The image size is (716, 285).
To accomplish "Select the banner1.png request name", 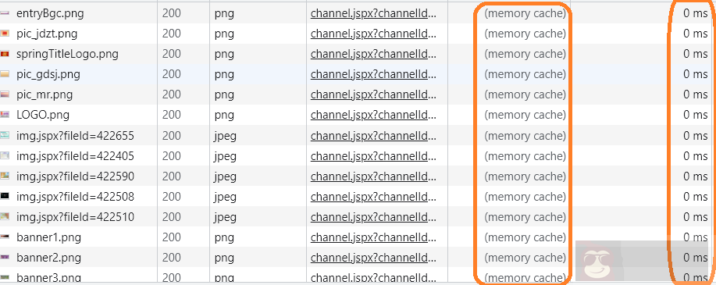I will click(x=49, y=238).
